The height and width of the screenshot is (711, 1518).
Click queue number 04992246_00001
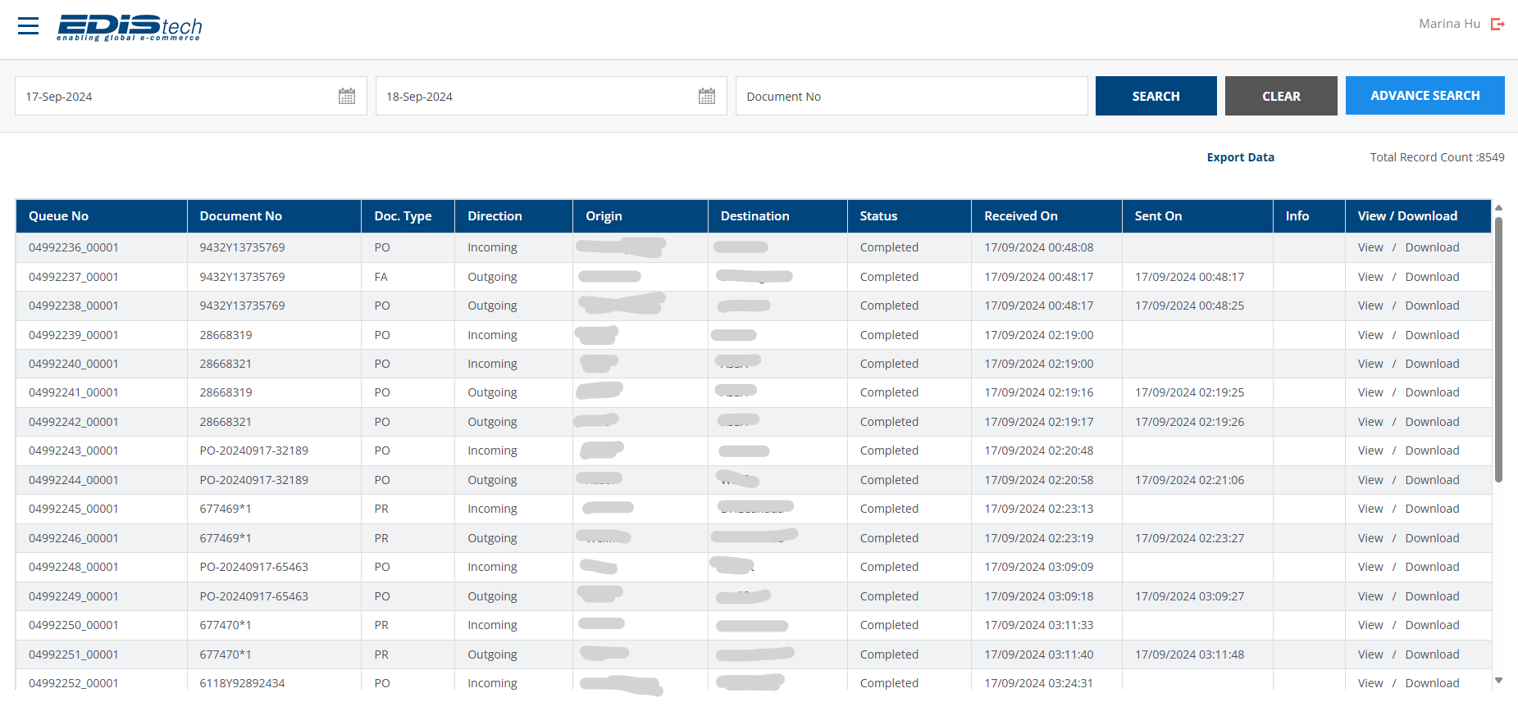tap(74, 538)
